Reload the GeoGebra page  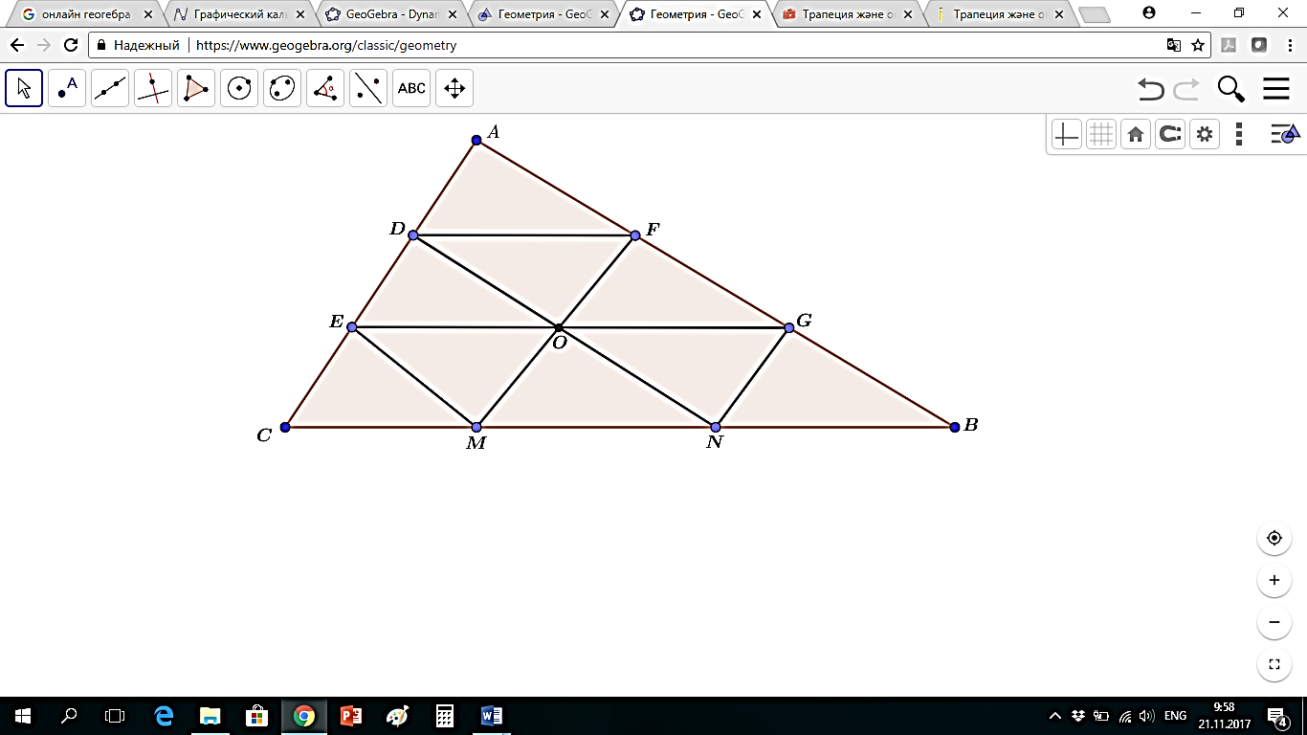tap(71, 45)
